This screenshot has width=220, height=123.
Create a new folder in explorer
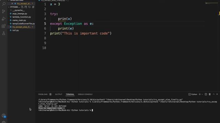point(26,7)
